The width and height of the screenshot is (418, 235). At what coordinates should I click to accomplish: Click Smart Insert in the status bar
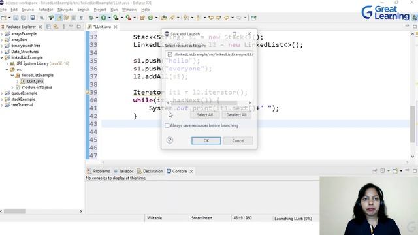(202, 218)
